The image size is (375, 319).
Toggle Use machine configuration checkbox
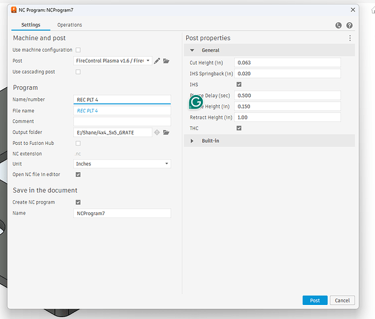pos(78,50)
